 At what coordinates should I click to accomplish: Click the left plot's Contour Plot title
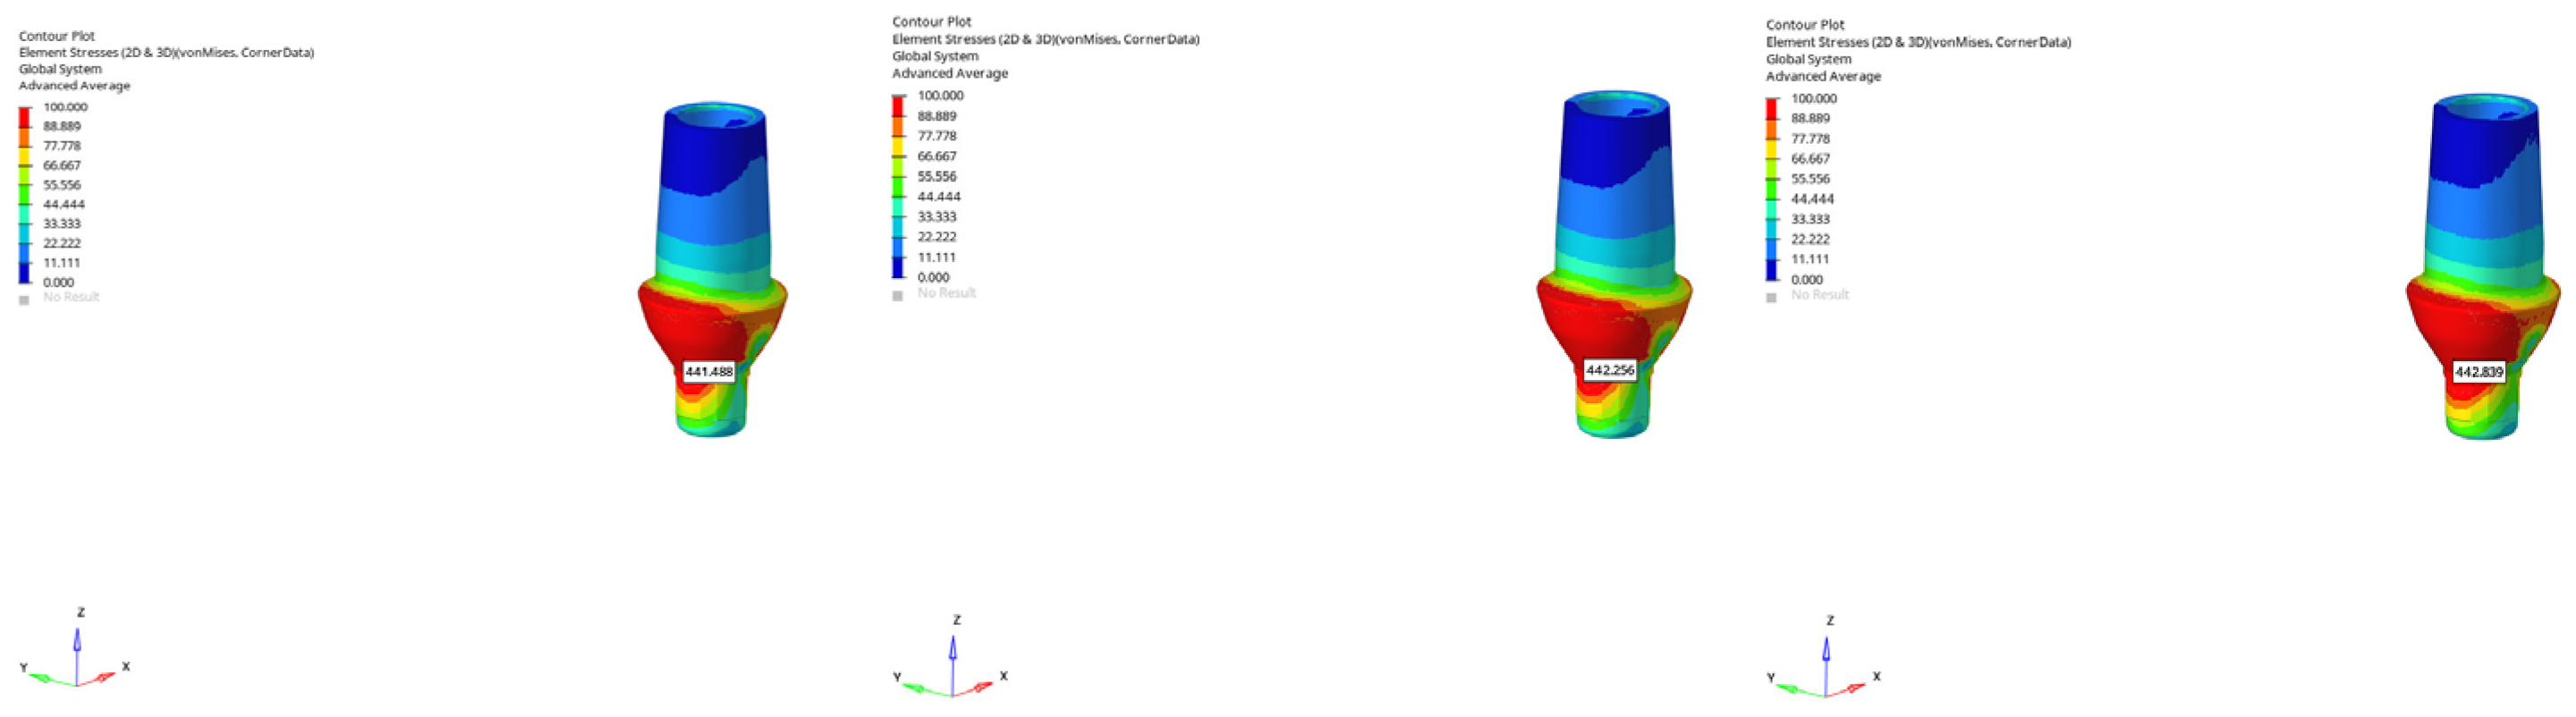click(x=57, y=36)
